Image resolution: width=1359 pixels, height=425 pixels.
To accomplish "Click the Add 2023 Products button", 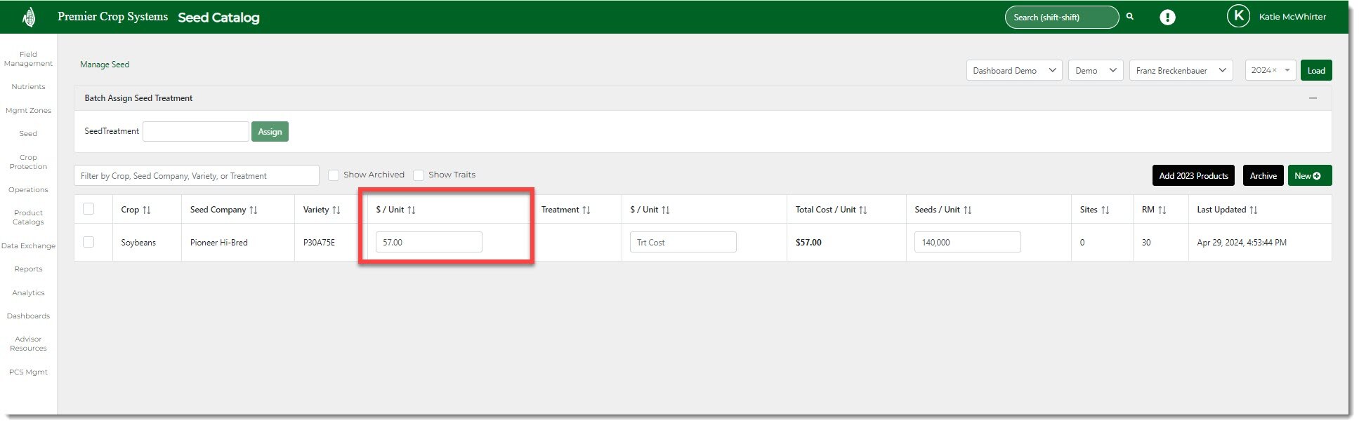I will tap(1193, 175).
